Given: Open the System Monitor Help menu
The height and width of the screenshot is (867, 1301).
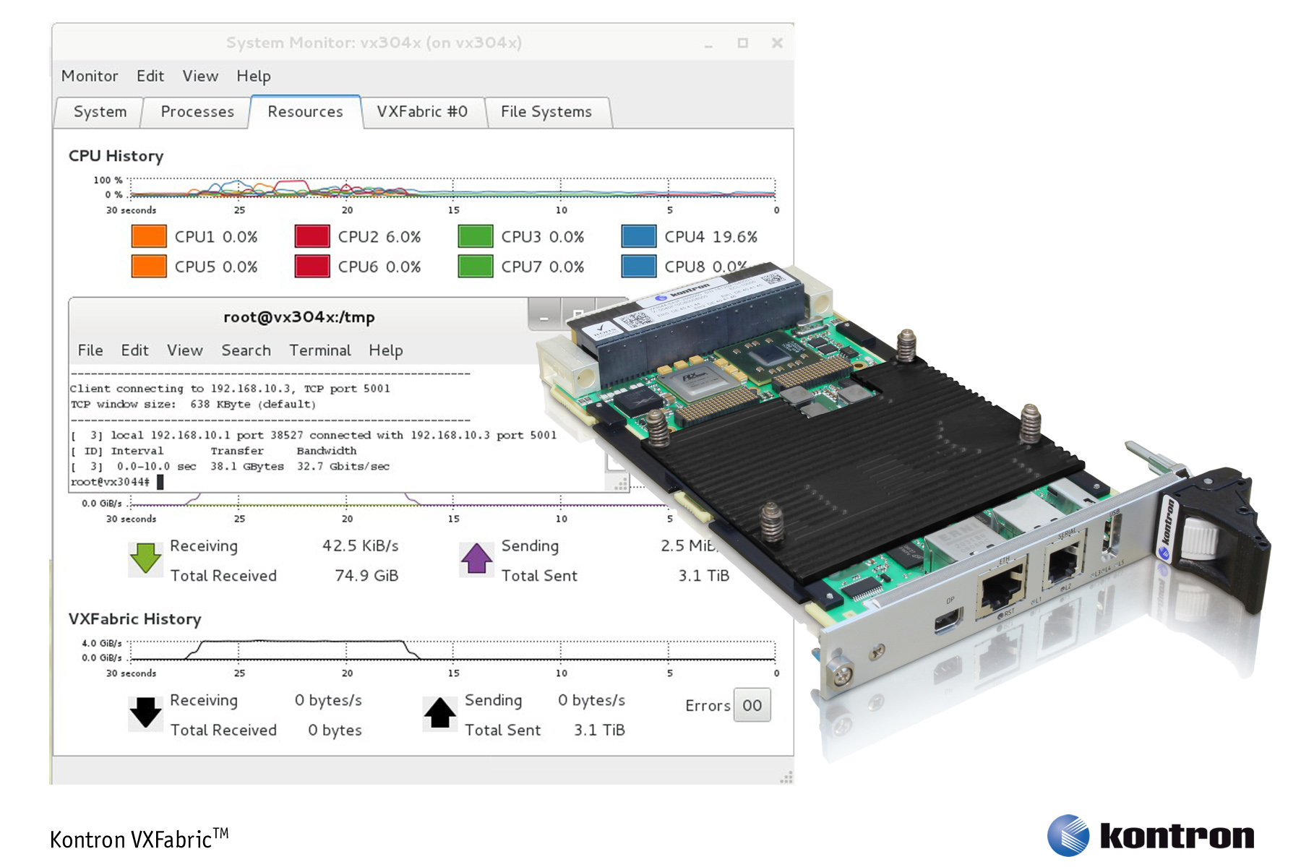Looking at the screenshot, I should [254, 76].
